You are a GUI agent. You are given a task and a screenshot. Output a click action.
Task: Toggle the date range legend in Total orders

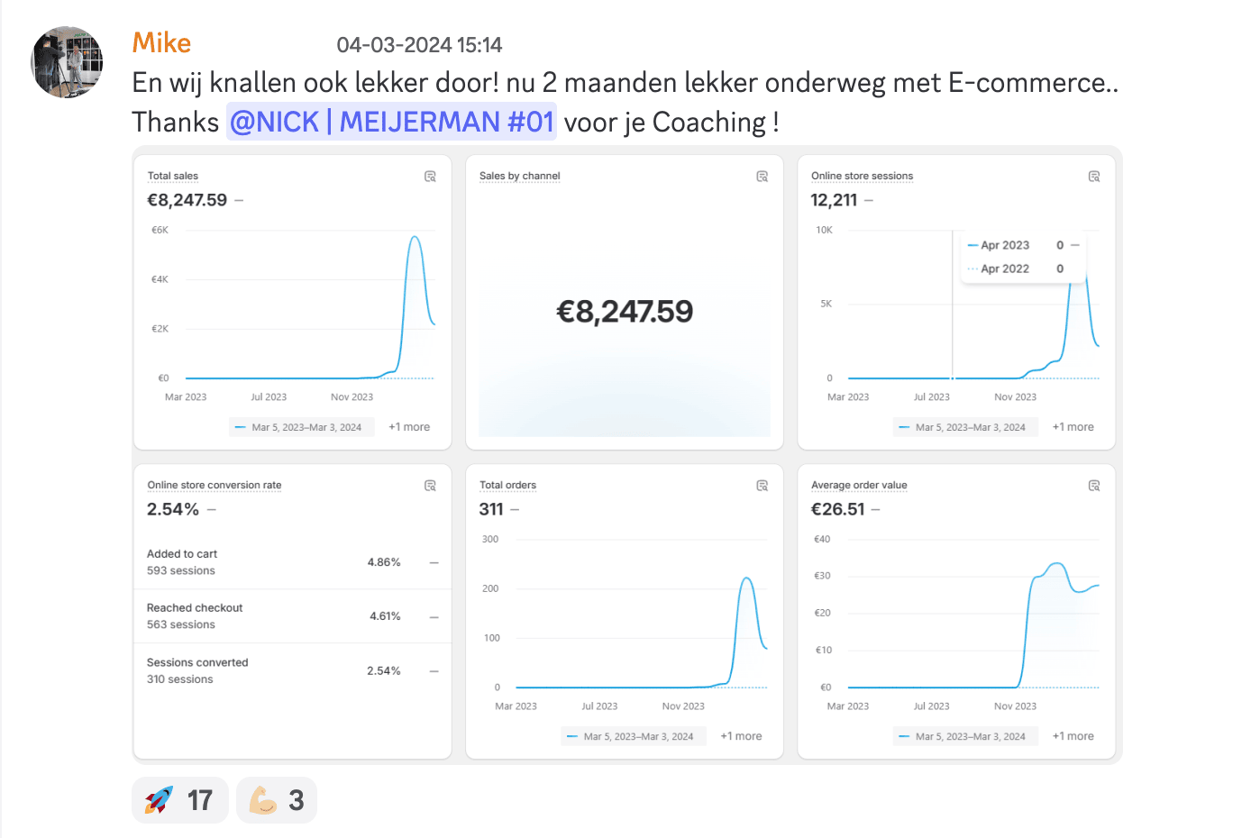631,736
